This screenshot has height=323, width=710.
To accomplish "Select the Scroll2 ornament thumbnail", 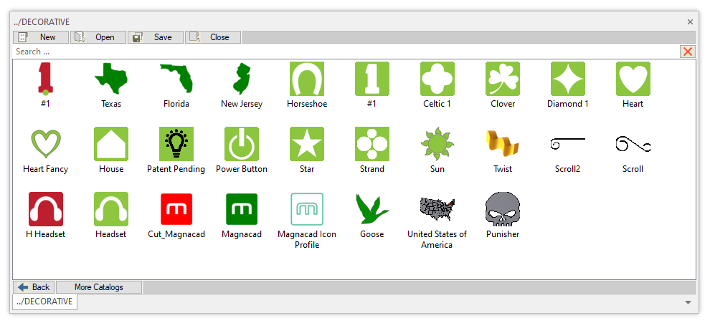I will coord(567,144).
